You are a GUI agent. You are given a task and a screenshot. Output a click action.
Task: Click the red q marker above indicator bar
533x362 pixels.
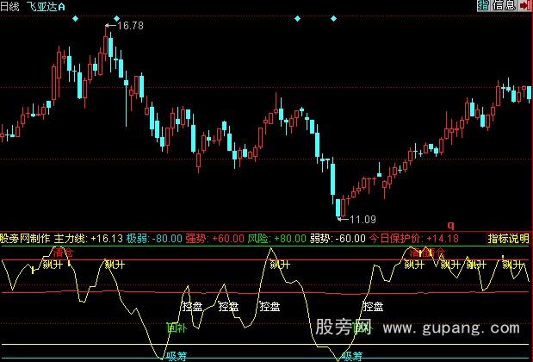click(450, 225)
